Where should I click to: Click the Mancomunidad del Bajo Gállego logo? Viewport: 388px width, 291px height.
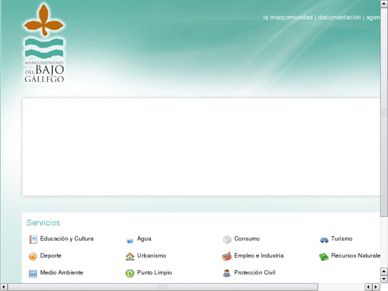click(44, 43)
